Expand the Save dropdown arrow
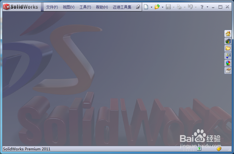Viewport: 234px width, 154px height. 174,7
